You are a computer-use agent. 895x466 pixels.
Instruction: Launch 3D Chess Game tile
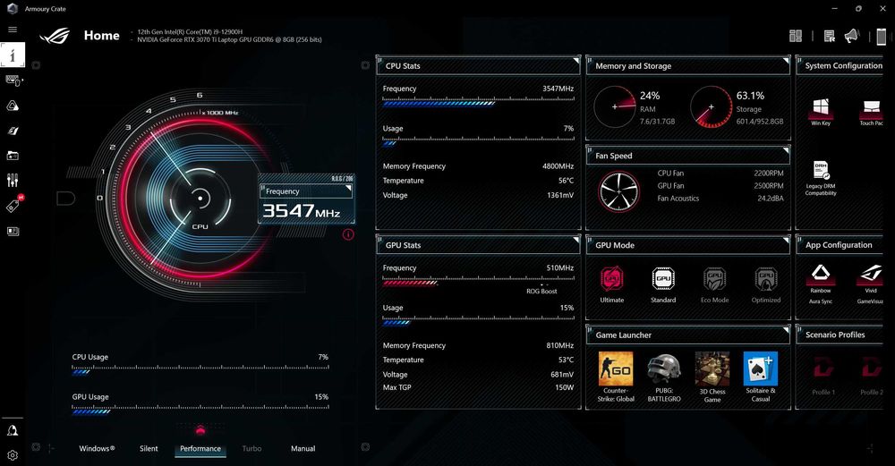click(x=712, y=377)
